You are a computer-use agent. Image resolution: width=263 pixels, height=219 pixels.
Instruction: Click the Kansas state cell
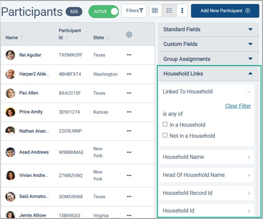101,112
